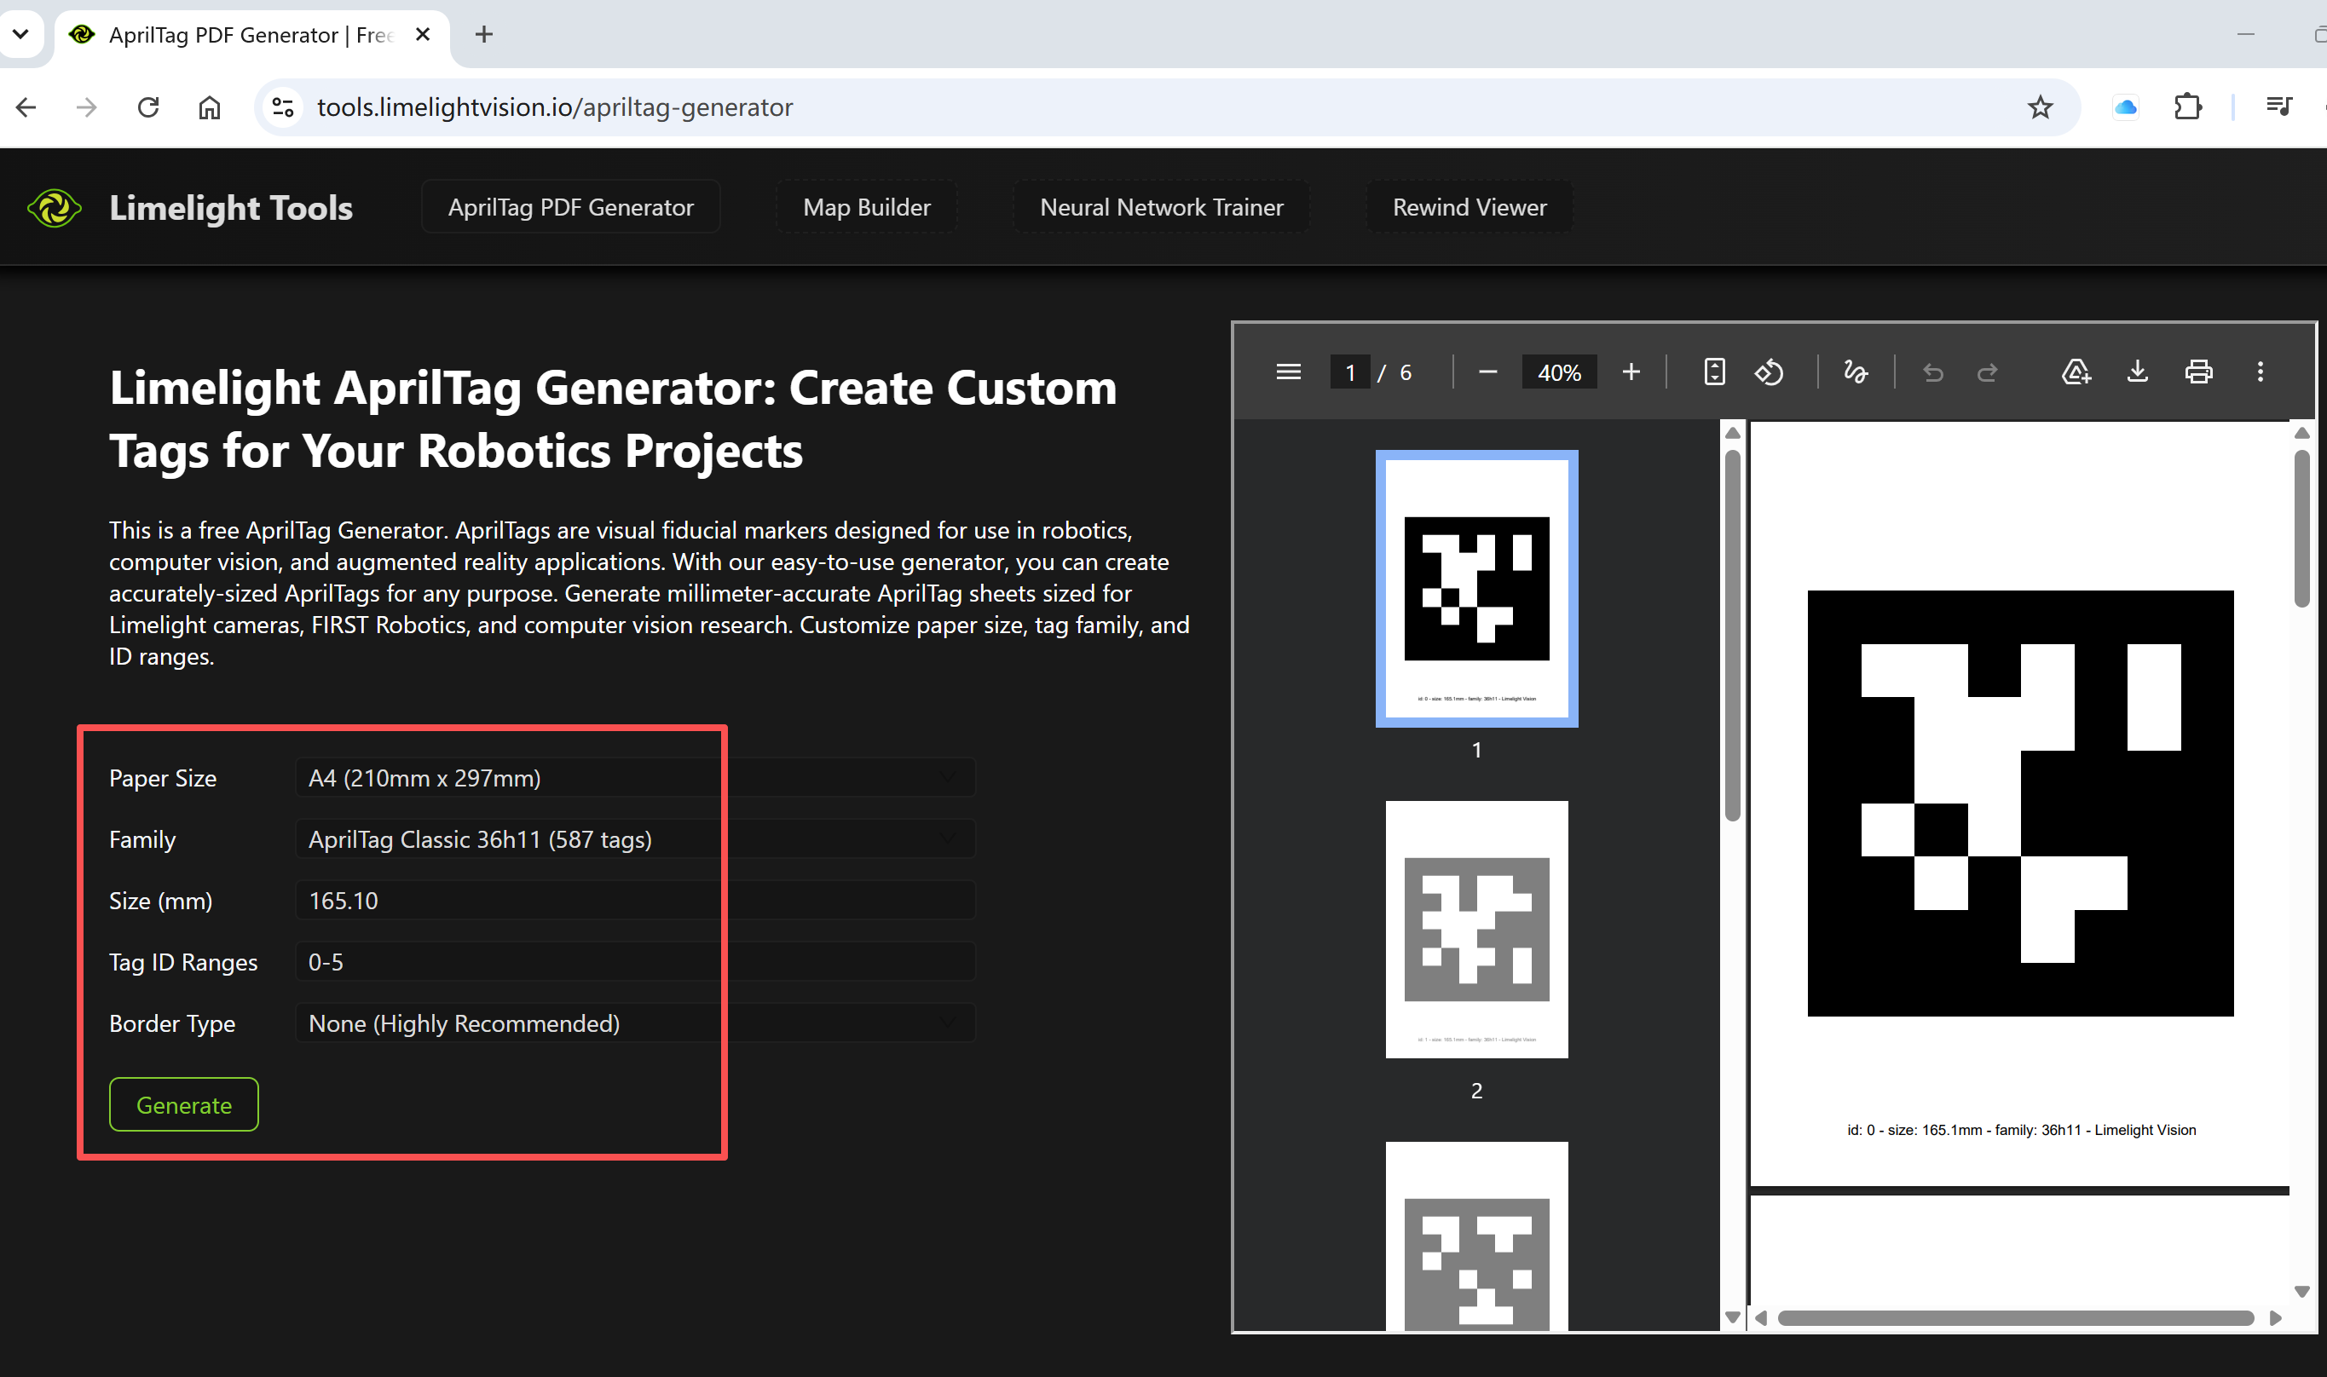
Task: Print the generated PDF
Action: point(2199,372)
